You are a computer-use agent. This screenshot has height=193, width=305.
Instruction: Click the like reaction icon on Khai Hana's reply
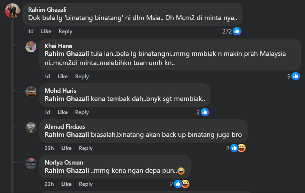pos(296,76)
